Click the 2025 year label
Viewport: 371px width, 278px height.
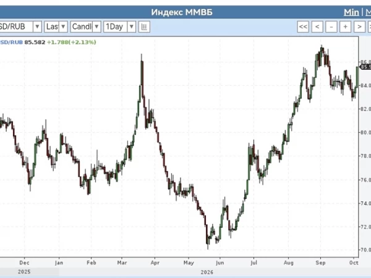click(24, 272)
